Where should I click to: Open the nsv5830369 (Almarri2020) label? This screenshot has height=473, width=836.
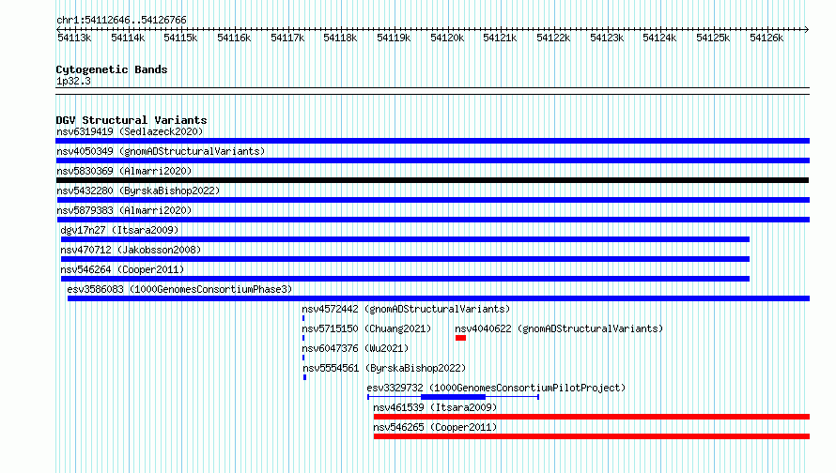(124, 171)
